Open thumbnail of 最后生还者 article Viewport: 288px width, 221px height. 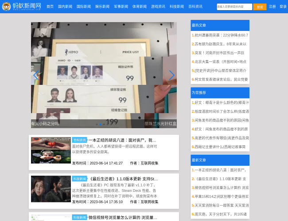(51, 189)
